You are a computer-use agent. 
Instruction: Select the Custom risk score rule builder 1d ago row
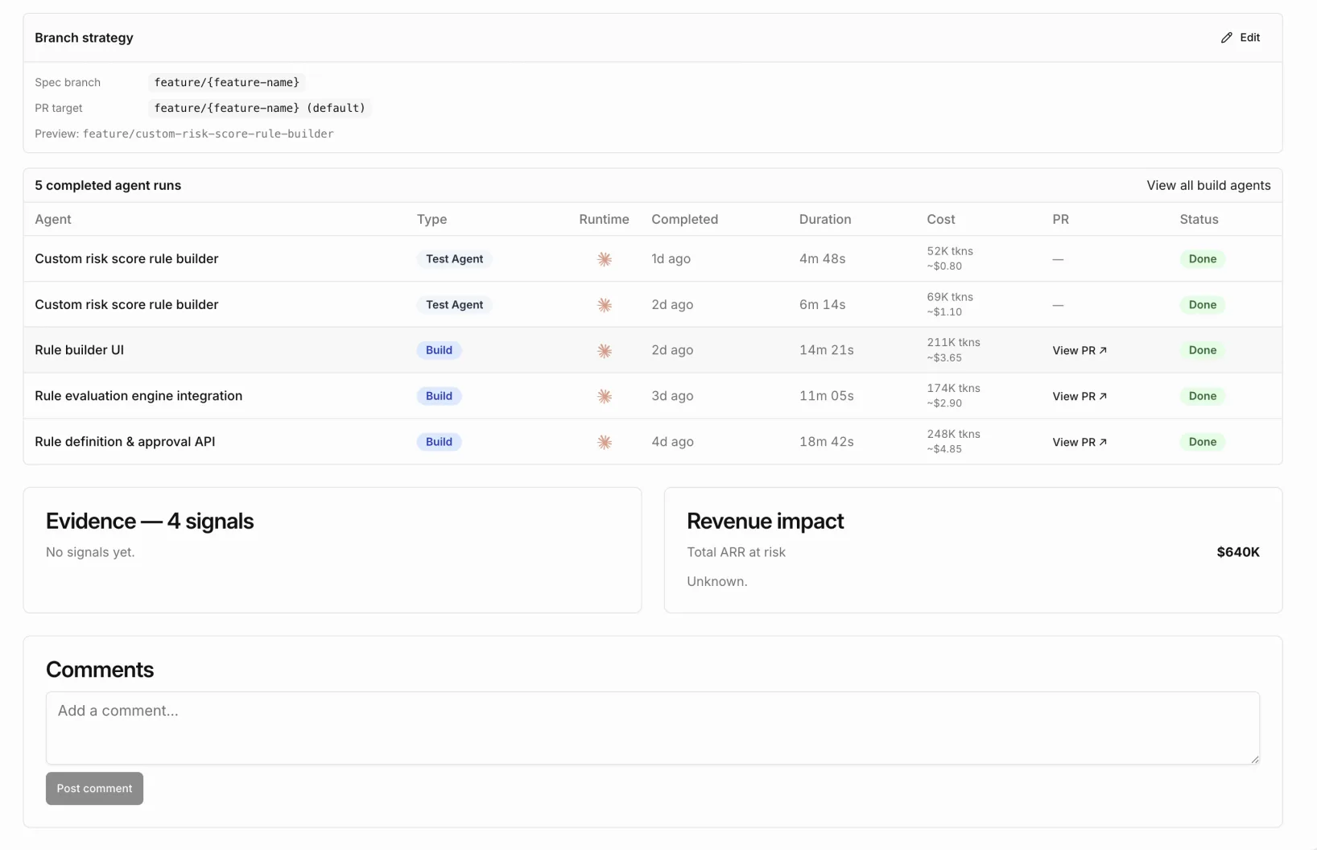click(x=653, y=258)
